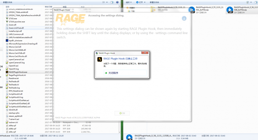Toggle preview pane in left Explorer toolbar
Screen dimensions: 258x140
click(112, 2)
